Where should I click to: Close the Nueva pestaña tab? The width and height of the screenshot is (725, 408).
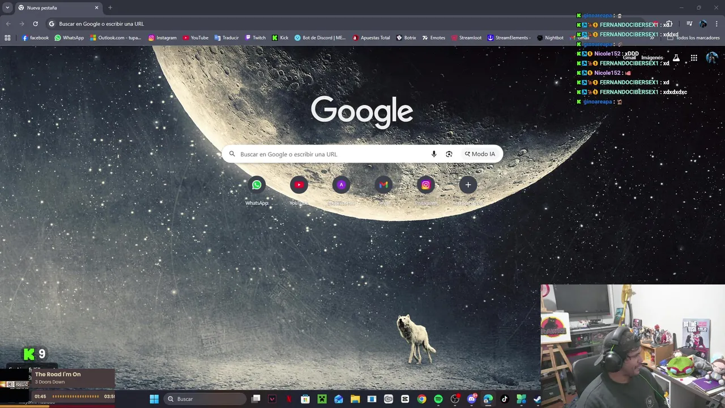pos(96,8)
